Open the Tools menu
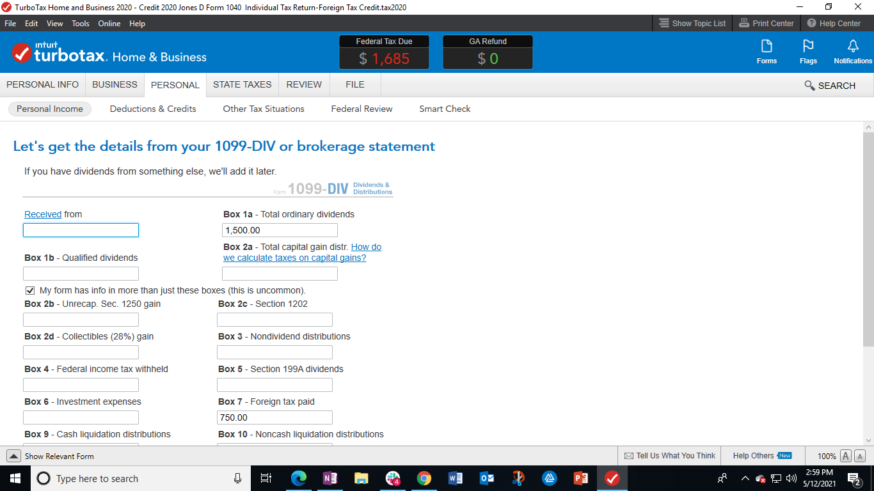874x491 pixels. click(81, 23)
